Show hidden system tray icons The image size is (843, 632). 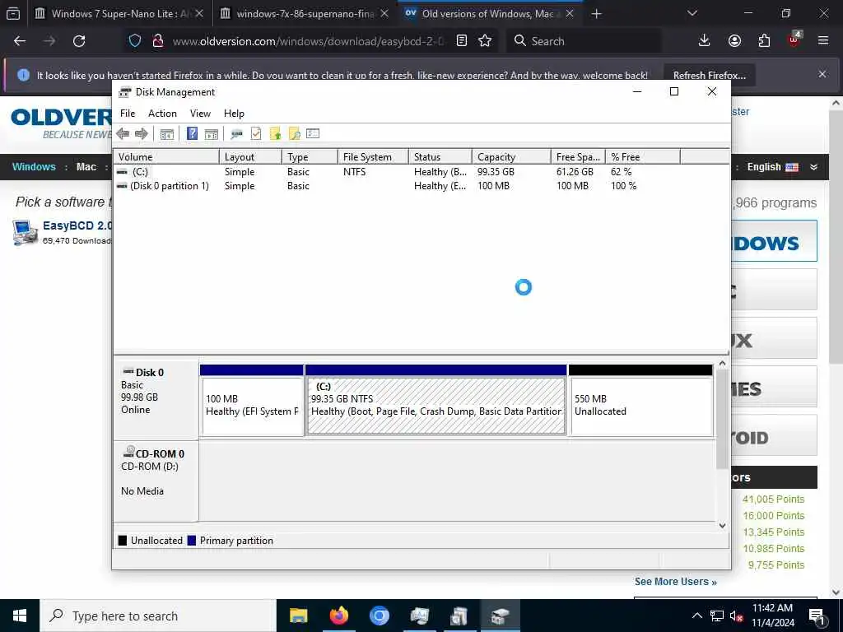pyautogui.click(x=696, y=616)
